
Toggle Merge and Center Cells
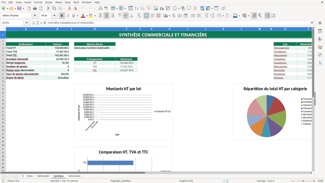click(x=147, y=16)
